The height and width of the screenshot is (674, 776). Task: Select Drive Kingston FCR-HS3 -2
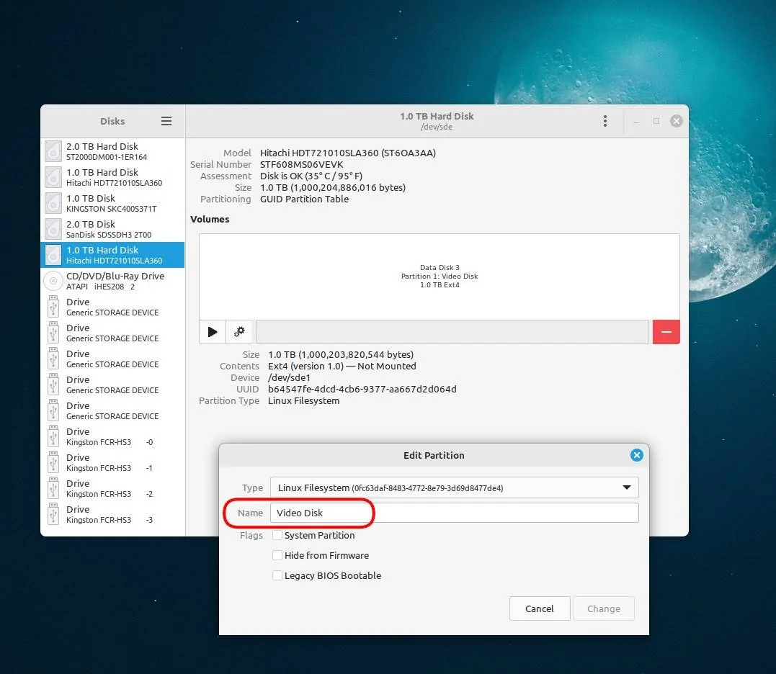(112, 488)
